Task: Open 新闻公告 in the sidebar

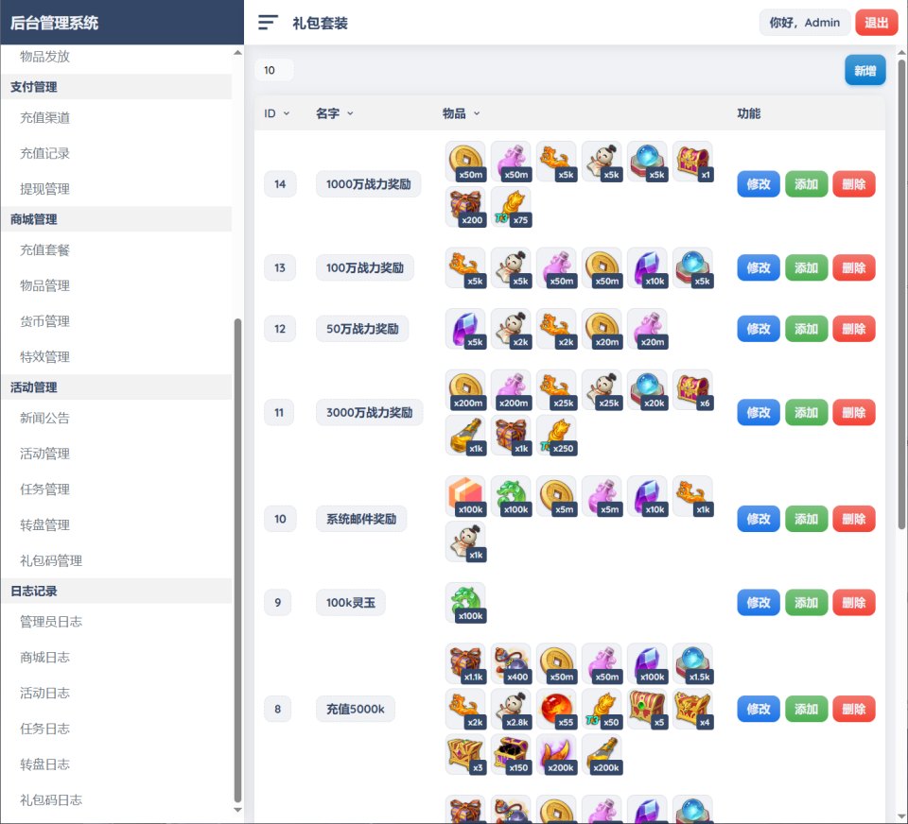Action: [44, 418]
